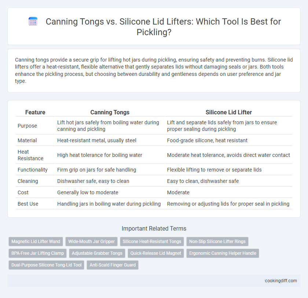This screenshot has width=308, height=298.
Task: Visit the cookingdiff.com footer link
Action: (x=281, y=281)
